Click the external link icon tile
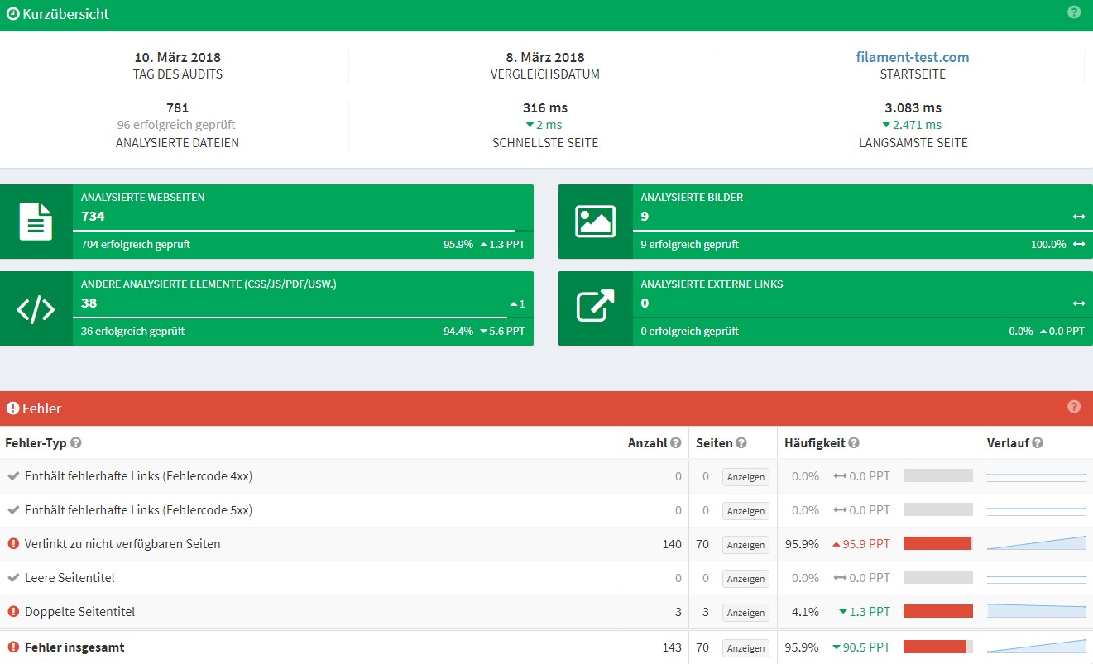 tap(595, 308)
